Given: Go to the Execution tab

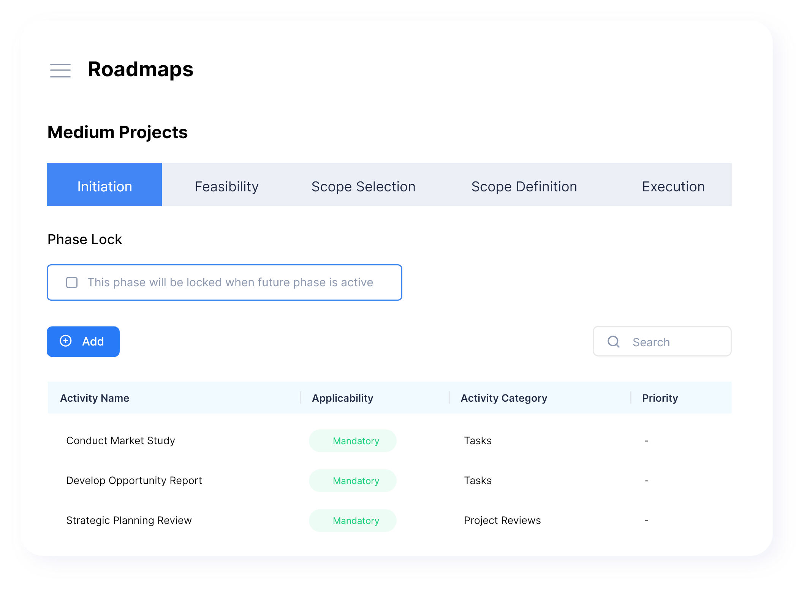Looking at the screenshot, I should pos(673,186).
